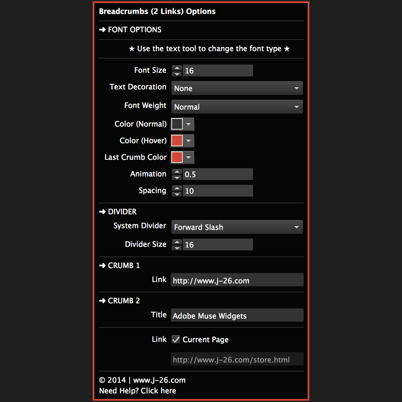Click the Font Size value field
The width and height of the screenshot is (402, 402).
217,71
